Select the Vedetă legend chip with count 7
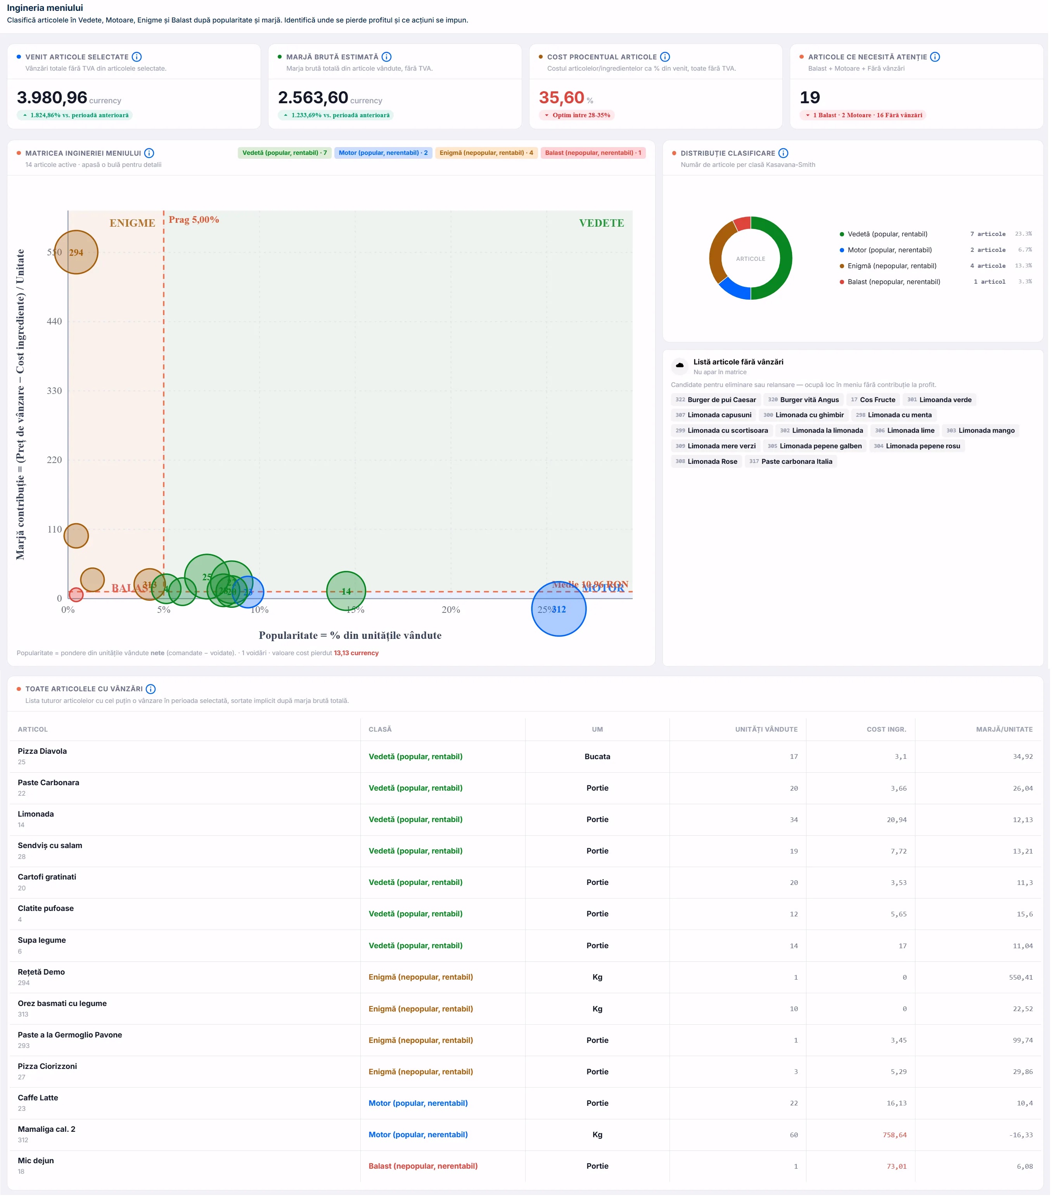The image size is (1052, 1197). pyautogui.click(x=284, y=153)
